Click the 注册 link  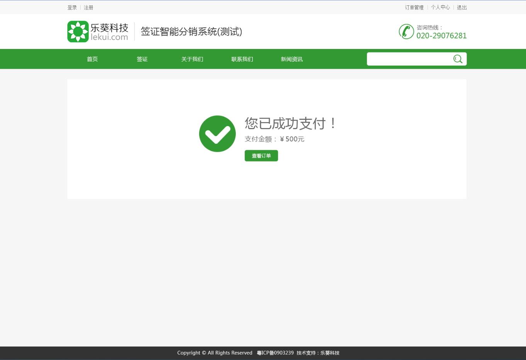click(x=88, y=7)
